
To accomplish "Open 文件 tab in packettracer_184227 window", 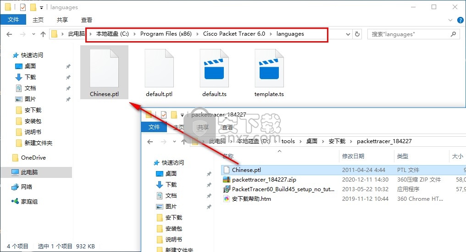I will 154,127.
